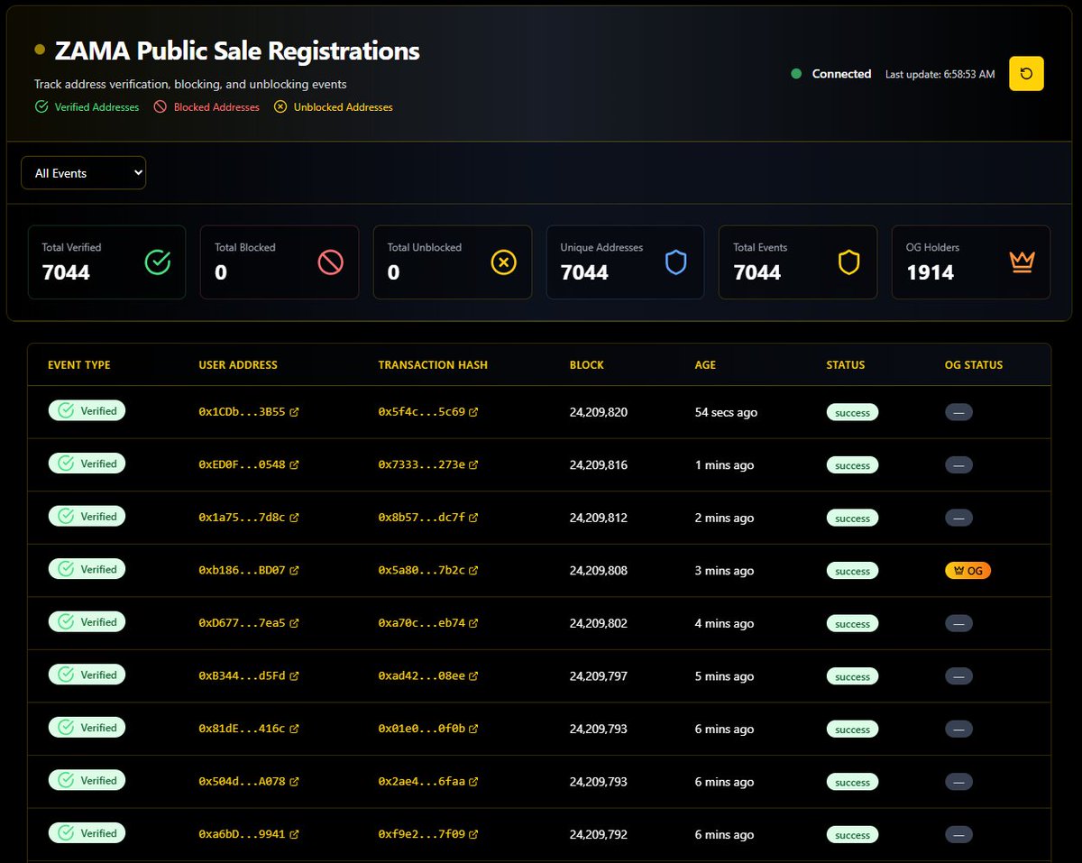Click the Unblocked icon in Total Unblocked card

(x=503, y=262)
